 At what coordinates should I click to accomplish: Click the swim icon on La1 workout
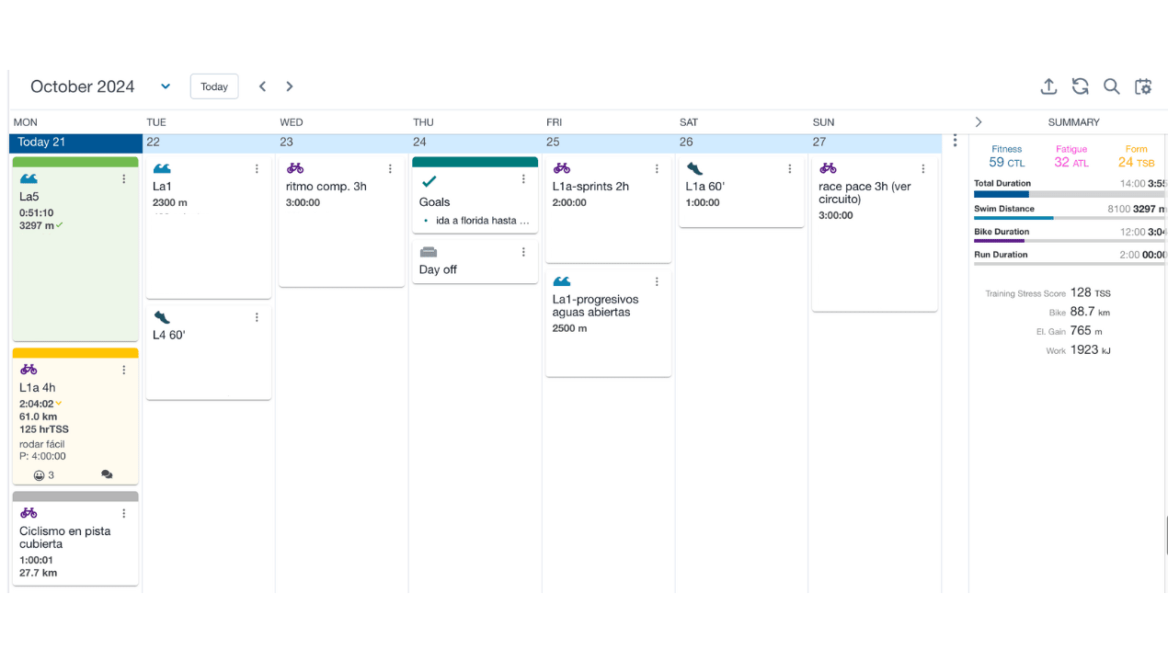pos(162,168)
